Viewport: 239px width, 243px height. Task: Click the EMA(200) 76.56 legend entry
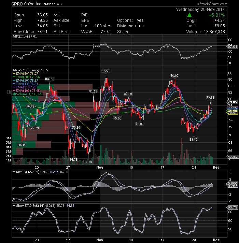tap(26, 77)
